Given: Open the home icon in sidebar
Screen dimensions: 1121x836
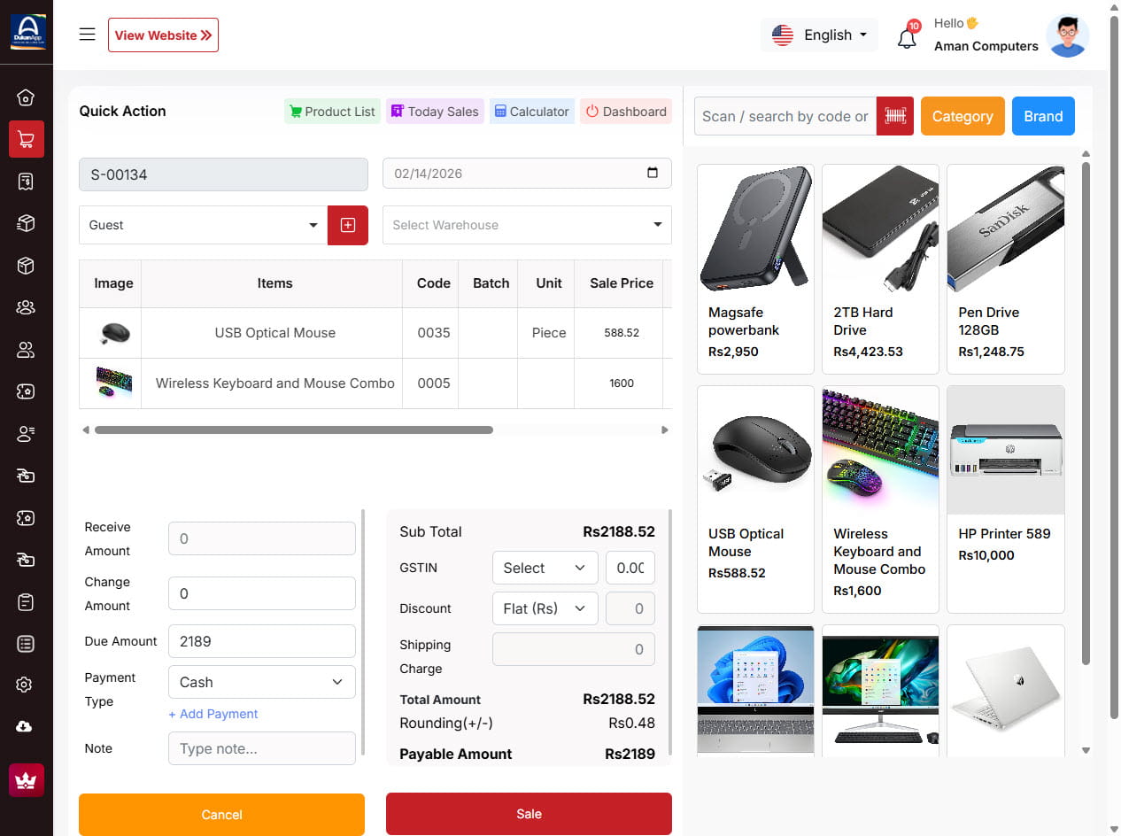Looking at the screenshot, I should point(26,97).
